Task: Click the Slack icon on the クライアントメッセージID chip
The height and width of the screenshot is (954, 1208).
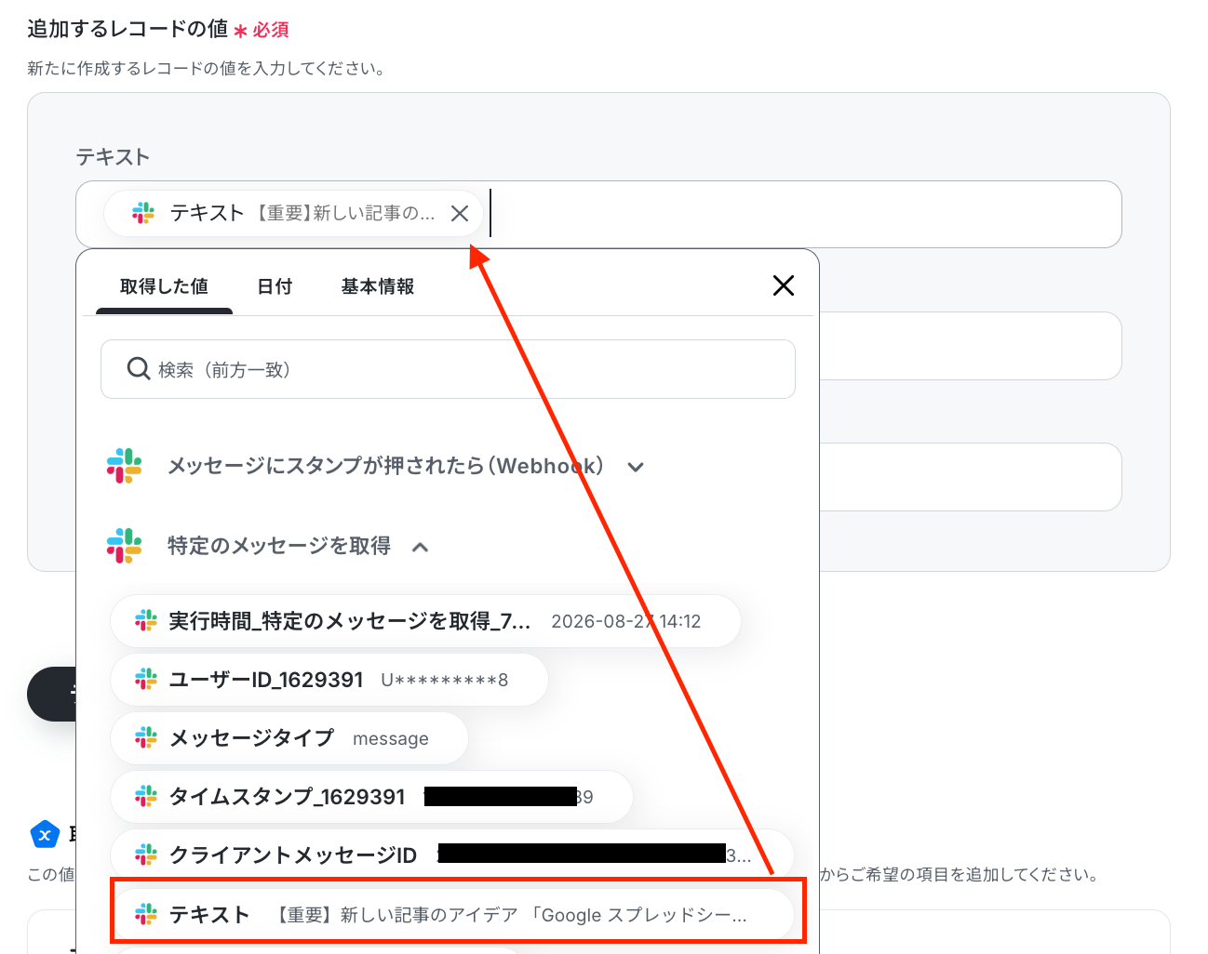Action: click(146, 855)
